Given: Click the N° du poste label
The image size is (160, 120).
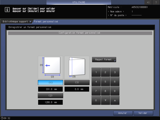Looking at the screenshot, I should (117, 15).
